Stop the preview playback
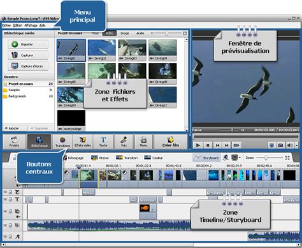Image resolution: width=302 pixels, height=248 pixels. (208, 145)
